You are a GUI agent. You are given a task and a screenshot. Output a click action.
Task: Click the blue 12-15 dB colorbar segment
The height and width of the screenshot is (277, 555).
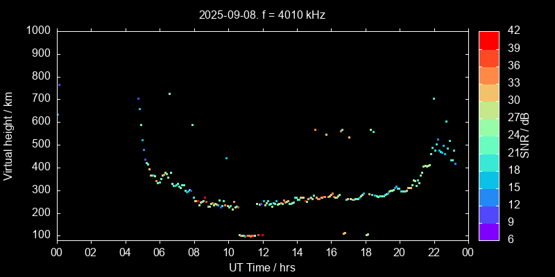click(x=489, y=197)
